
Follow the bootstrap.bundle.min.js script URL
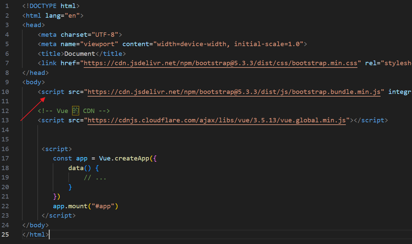(234, 92)
